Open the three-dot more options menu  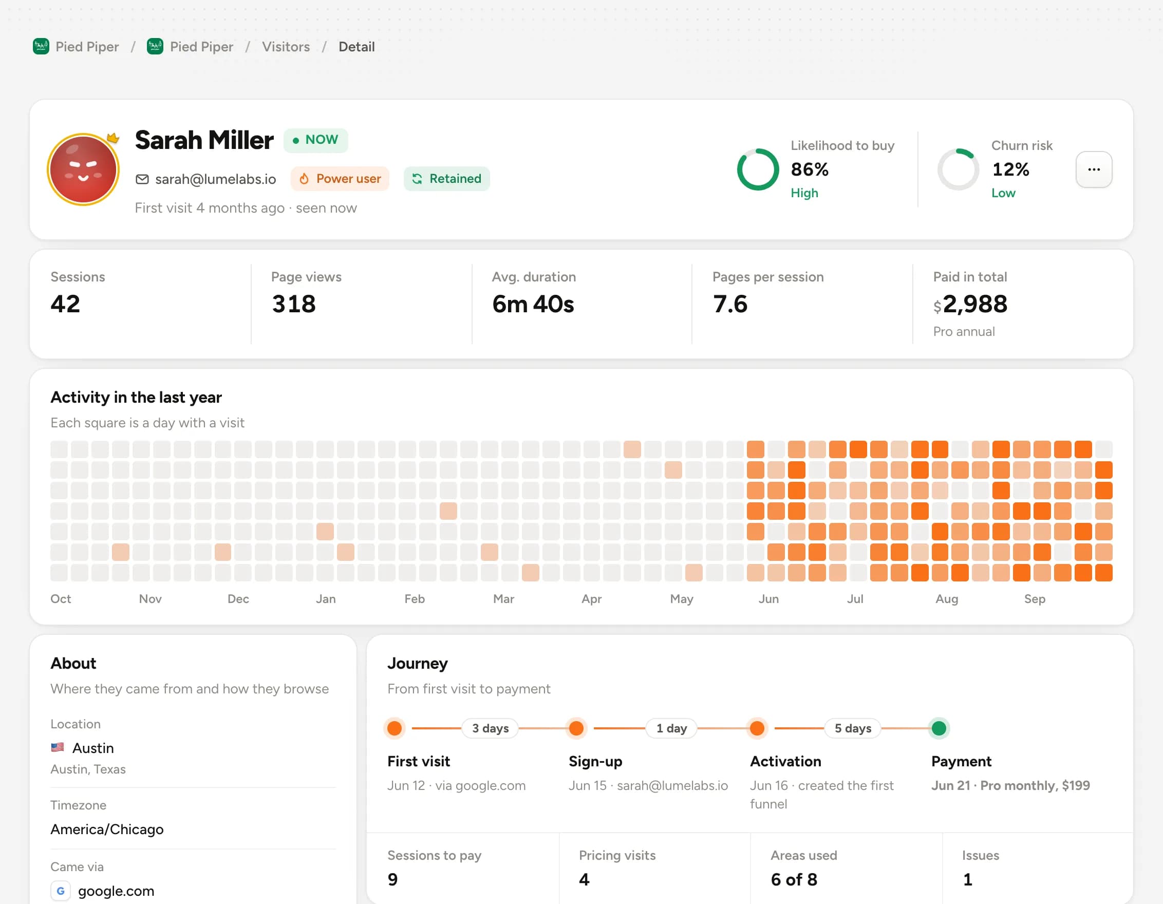click(1094, 169)
